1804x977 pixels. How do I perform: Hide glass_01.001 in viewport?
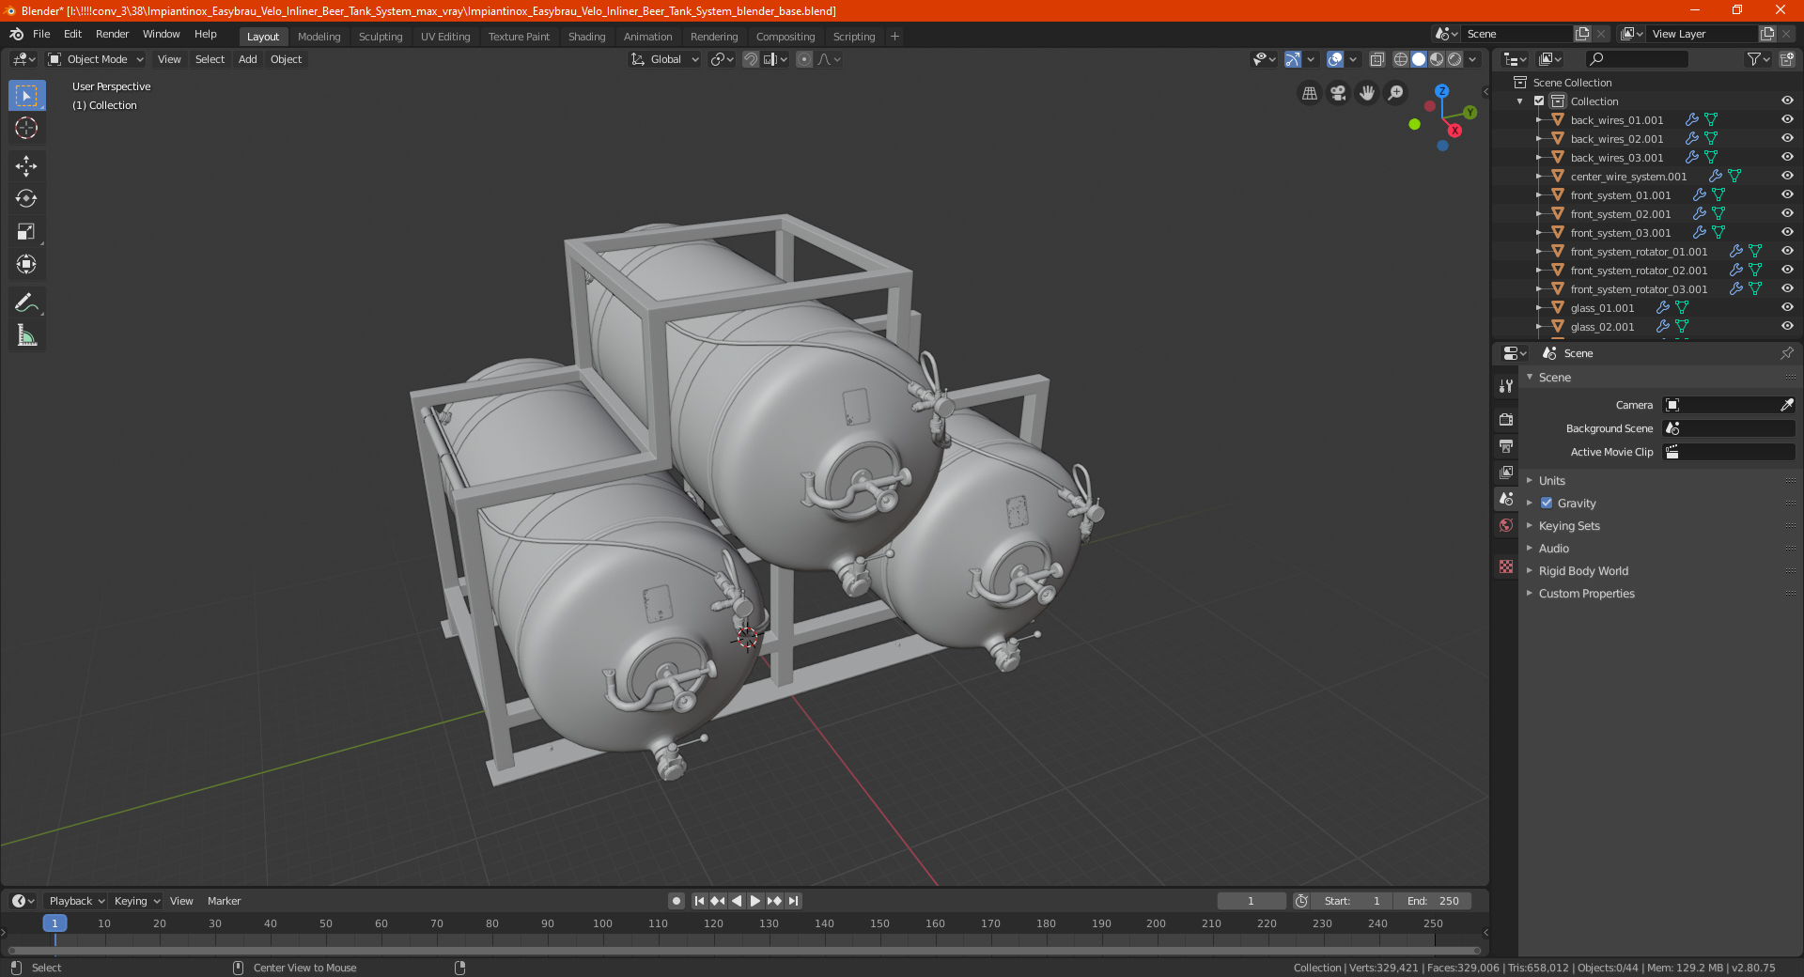pyautogui.click(x=1787, y=308)
